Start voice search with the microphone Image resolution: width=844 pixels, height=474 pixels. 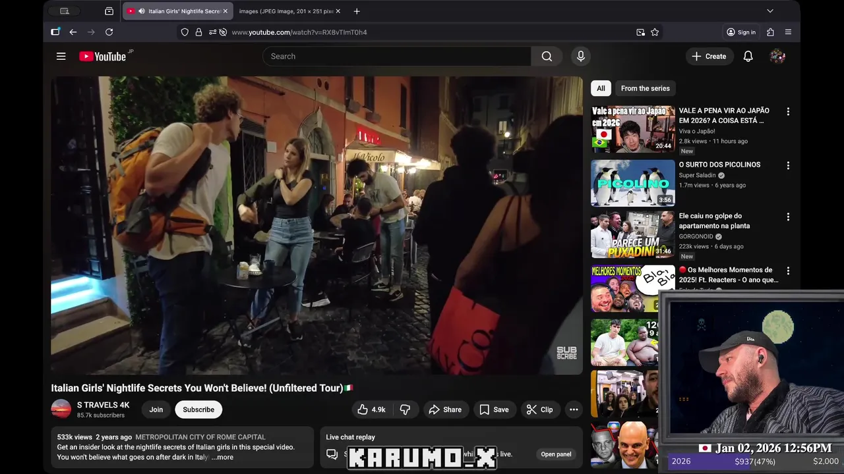pos(581,57)
